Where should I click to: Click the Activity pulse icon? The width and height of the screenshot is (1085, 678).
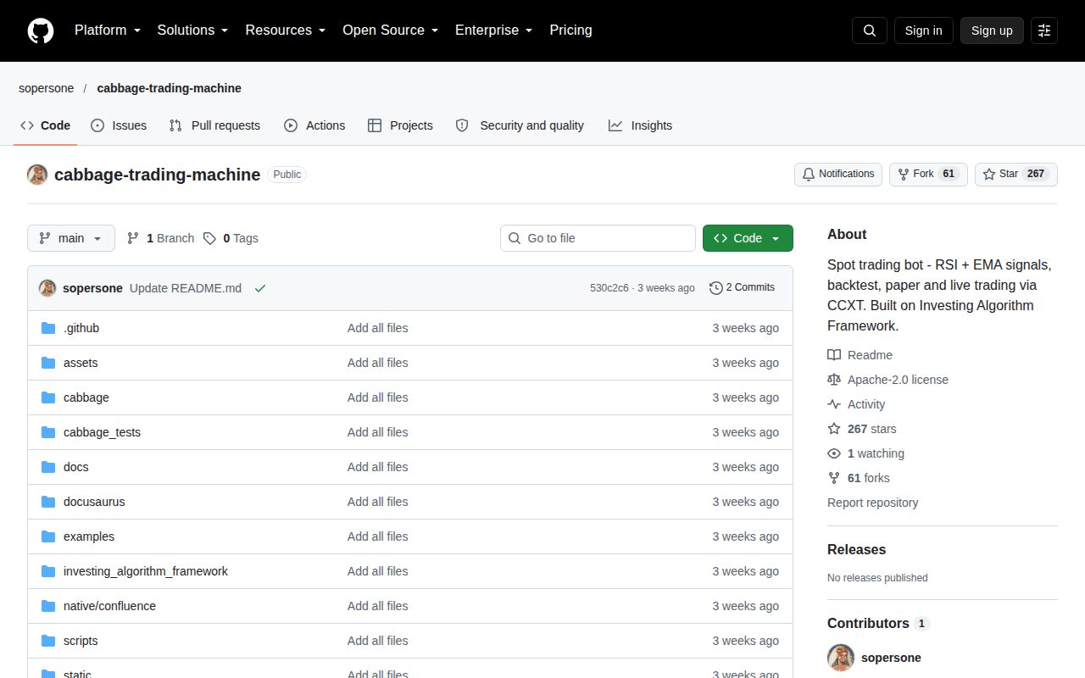[834, 404]
